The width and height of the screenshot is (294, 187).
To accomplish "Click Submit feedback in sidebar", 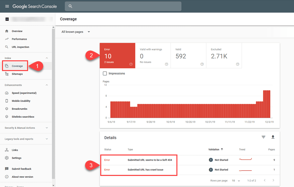I will click(x=21, y=169).
